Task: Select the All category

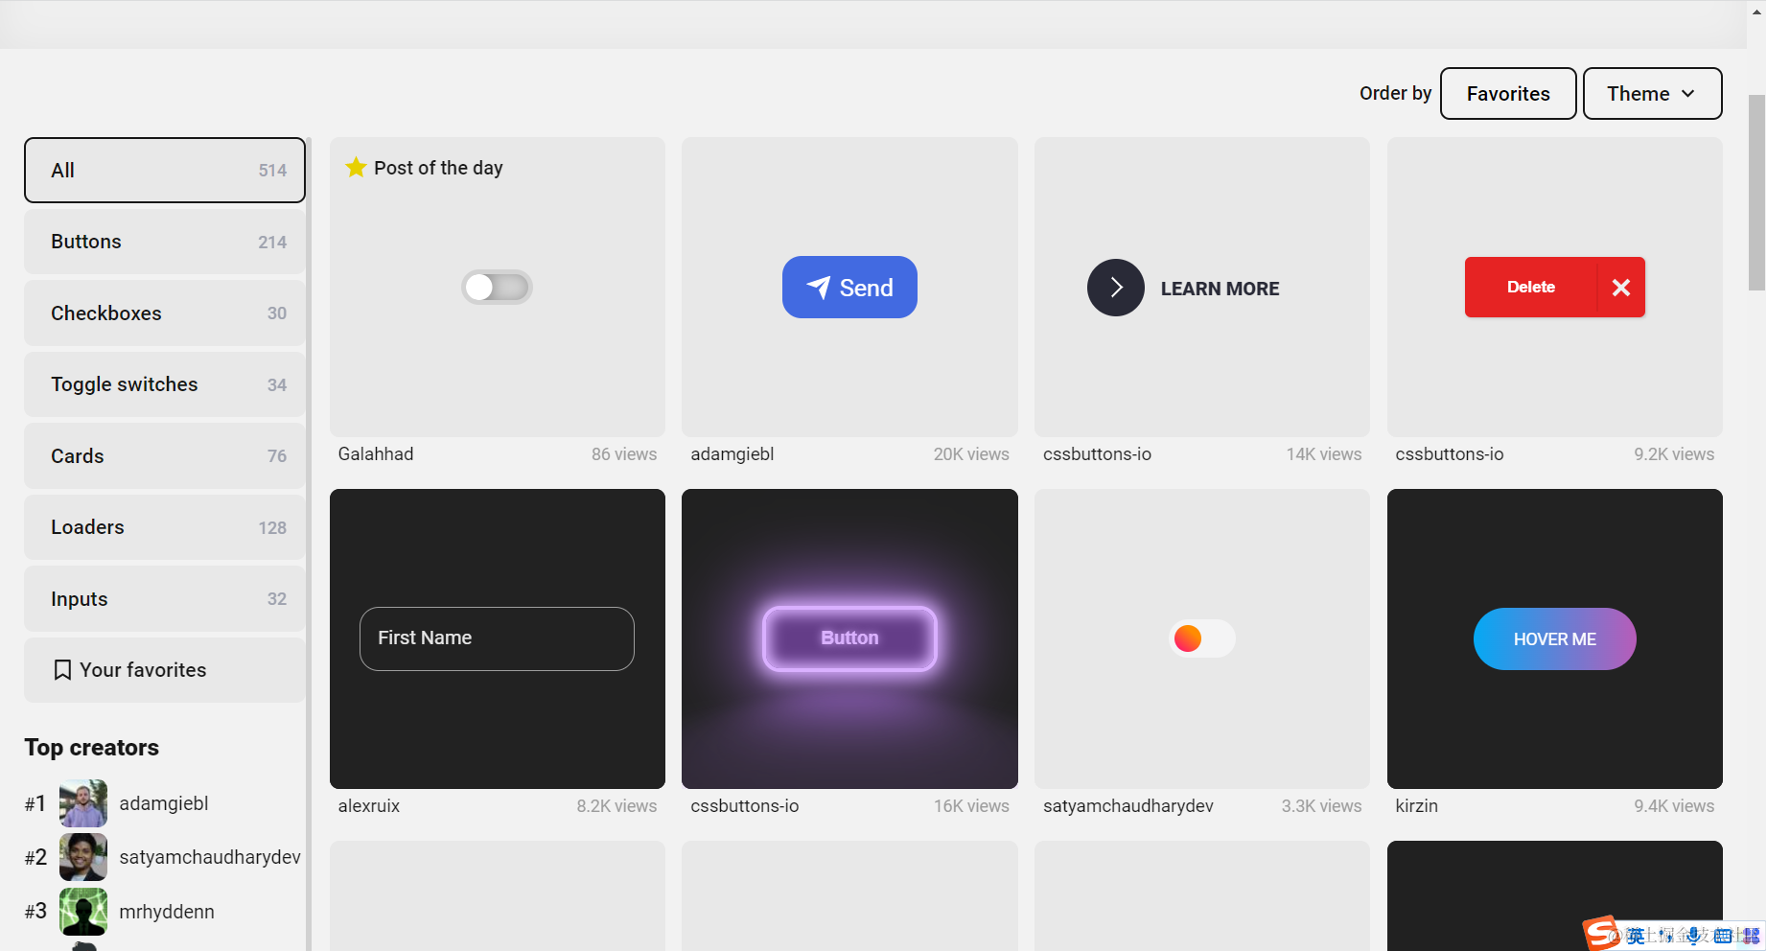Action: 165,171
